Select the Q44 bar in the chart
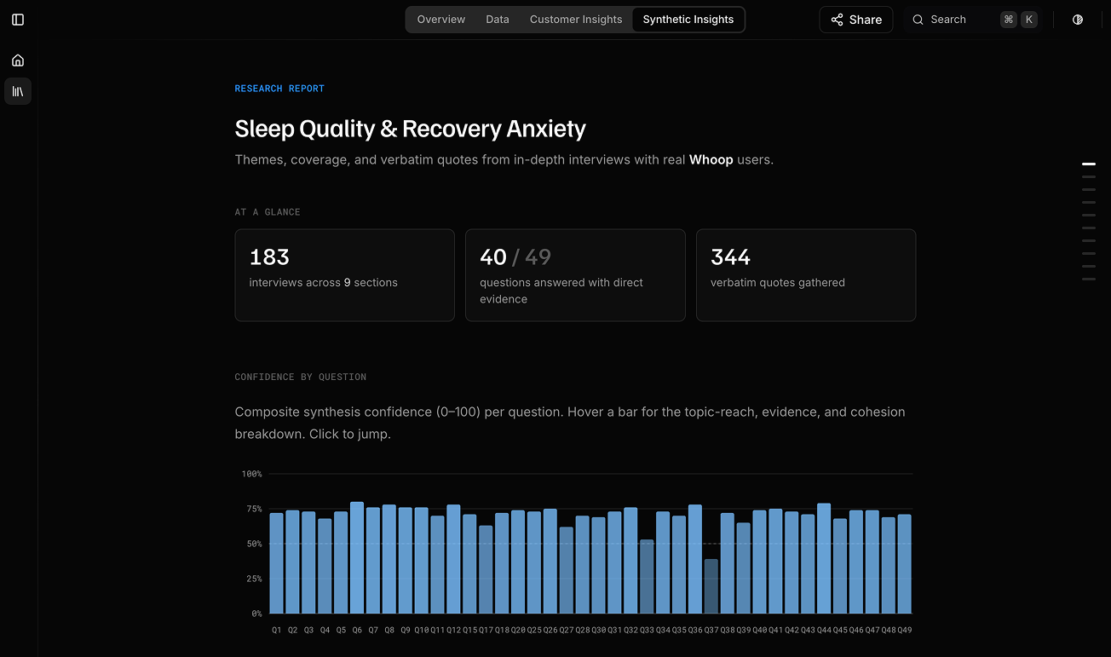1111x657 pixels. (x=824, y=558)
